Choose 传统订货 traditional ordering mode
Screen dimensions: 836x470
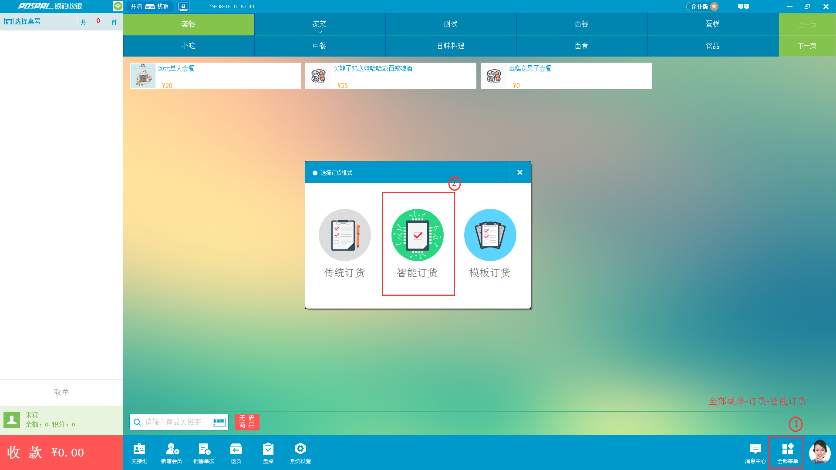pos(344,235)
